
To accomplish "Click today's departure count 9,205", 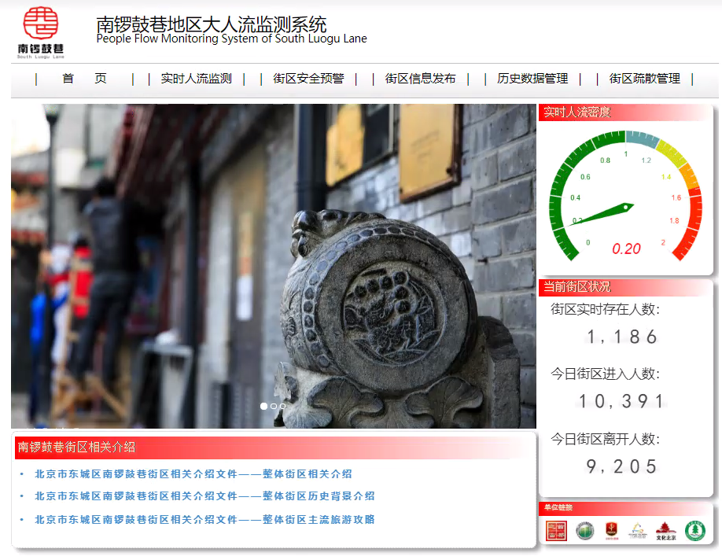I will tap(621, 466).
